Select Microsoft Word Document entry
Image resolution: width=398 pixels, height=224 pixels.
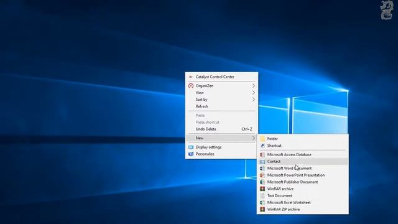303,168
